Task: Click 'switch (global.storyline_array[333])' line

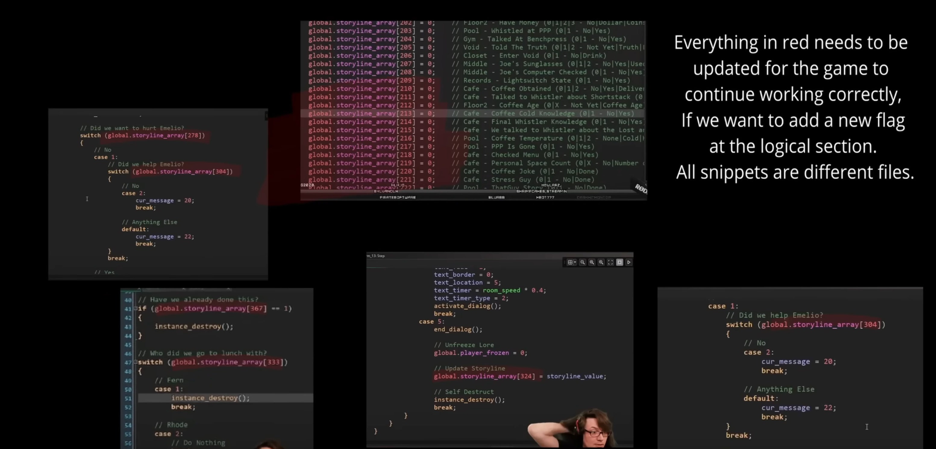Action: tap(213, 362)
